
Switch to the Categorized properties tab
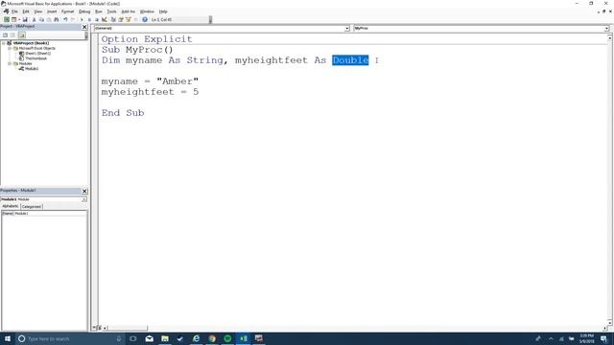32,207
